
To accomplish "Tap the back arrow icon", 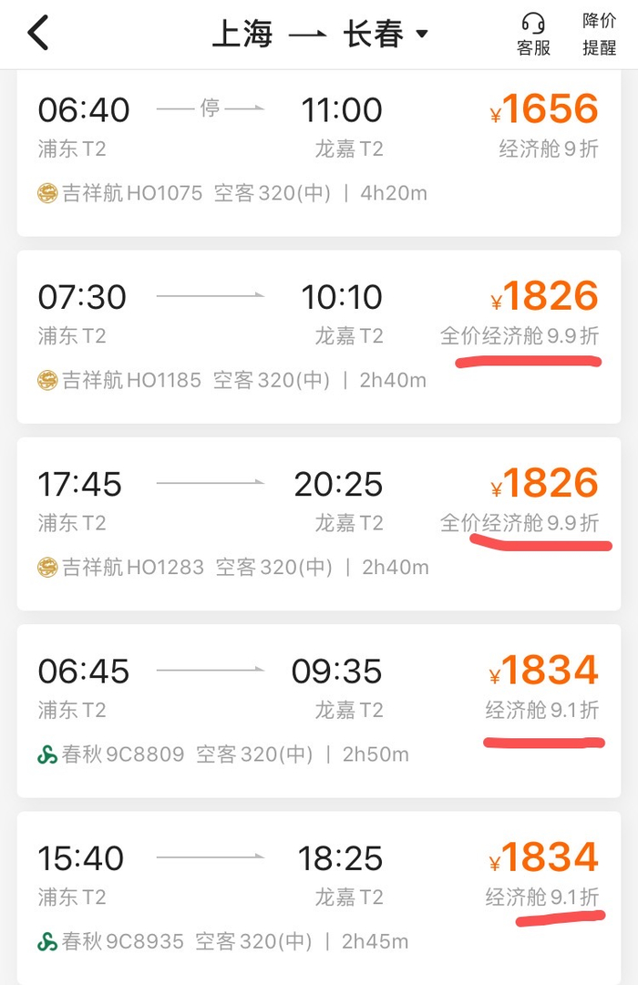I will tap(37, 34).
